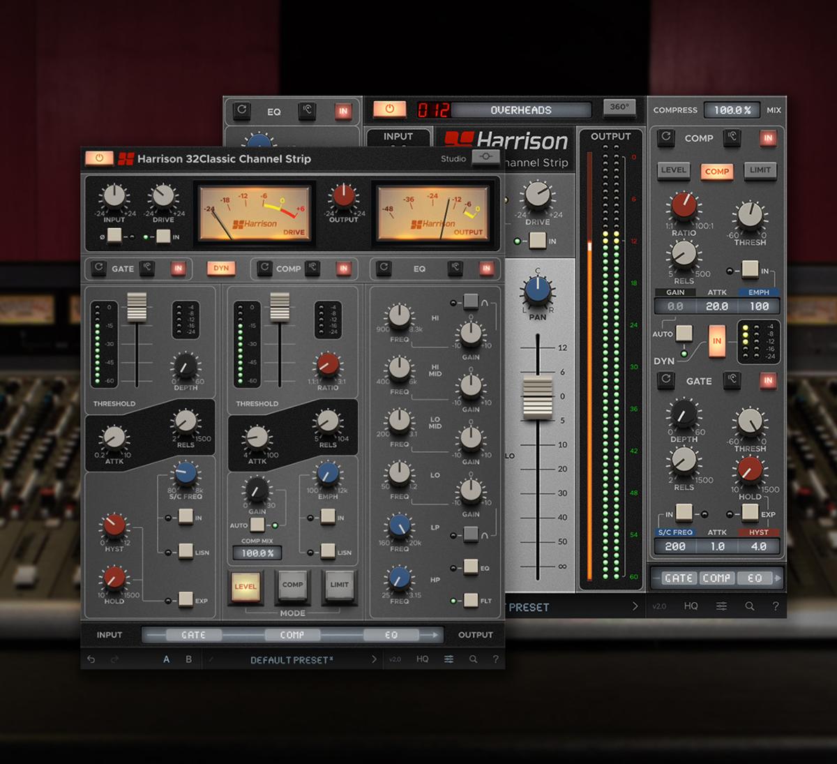
Task: Click the question mark in right panel footer
Action: point(776,606)
